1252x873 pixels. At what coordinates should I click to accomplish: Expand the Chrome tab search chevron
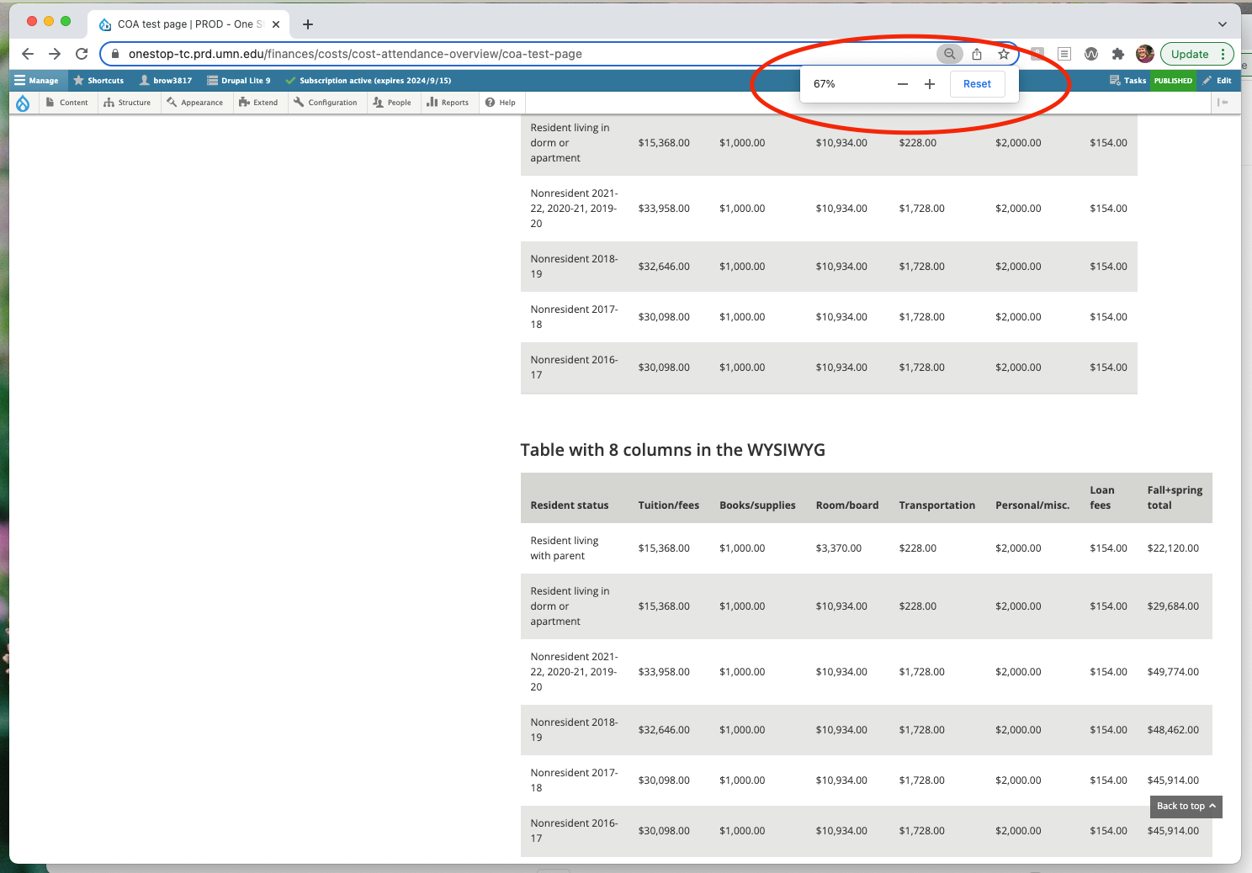tap(1222, 24)
